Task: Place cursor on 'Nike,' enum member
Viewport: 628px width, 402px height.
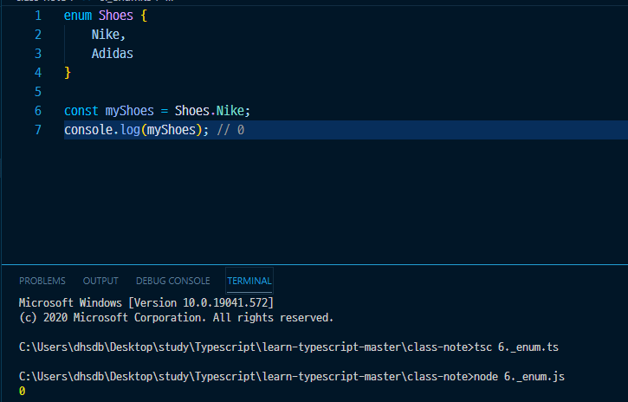Action: point(108,35)
